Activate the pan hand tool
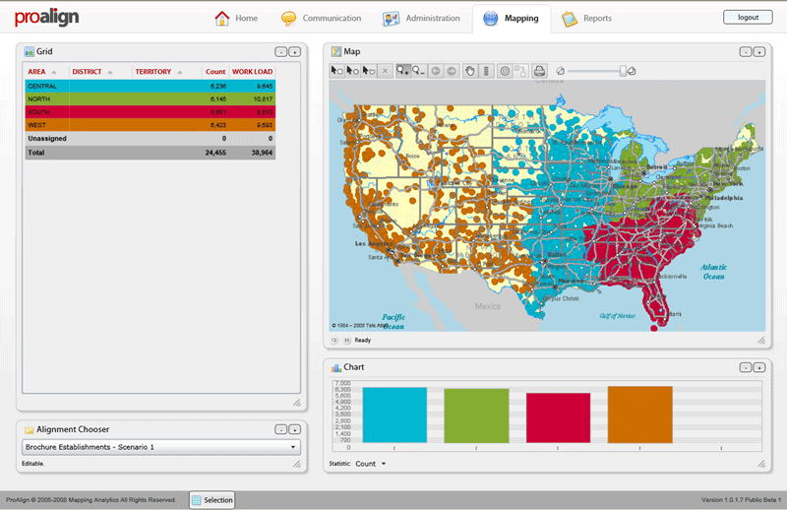787x510 pixels. [x=470, y=71]
